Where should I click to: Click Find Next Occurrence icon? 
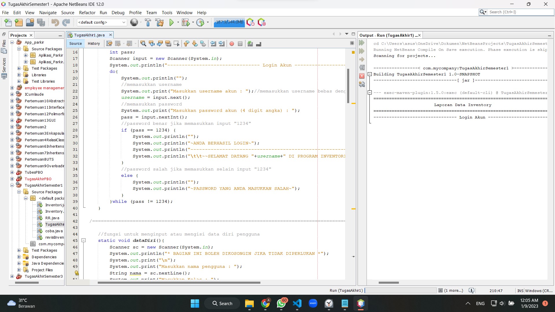point(160,44)
